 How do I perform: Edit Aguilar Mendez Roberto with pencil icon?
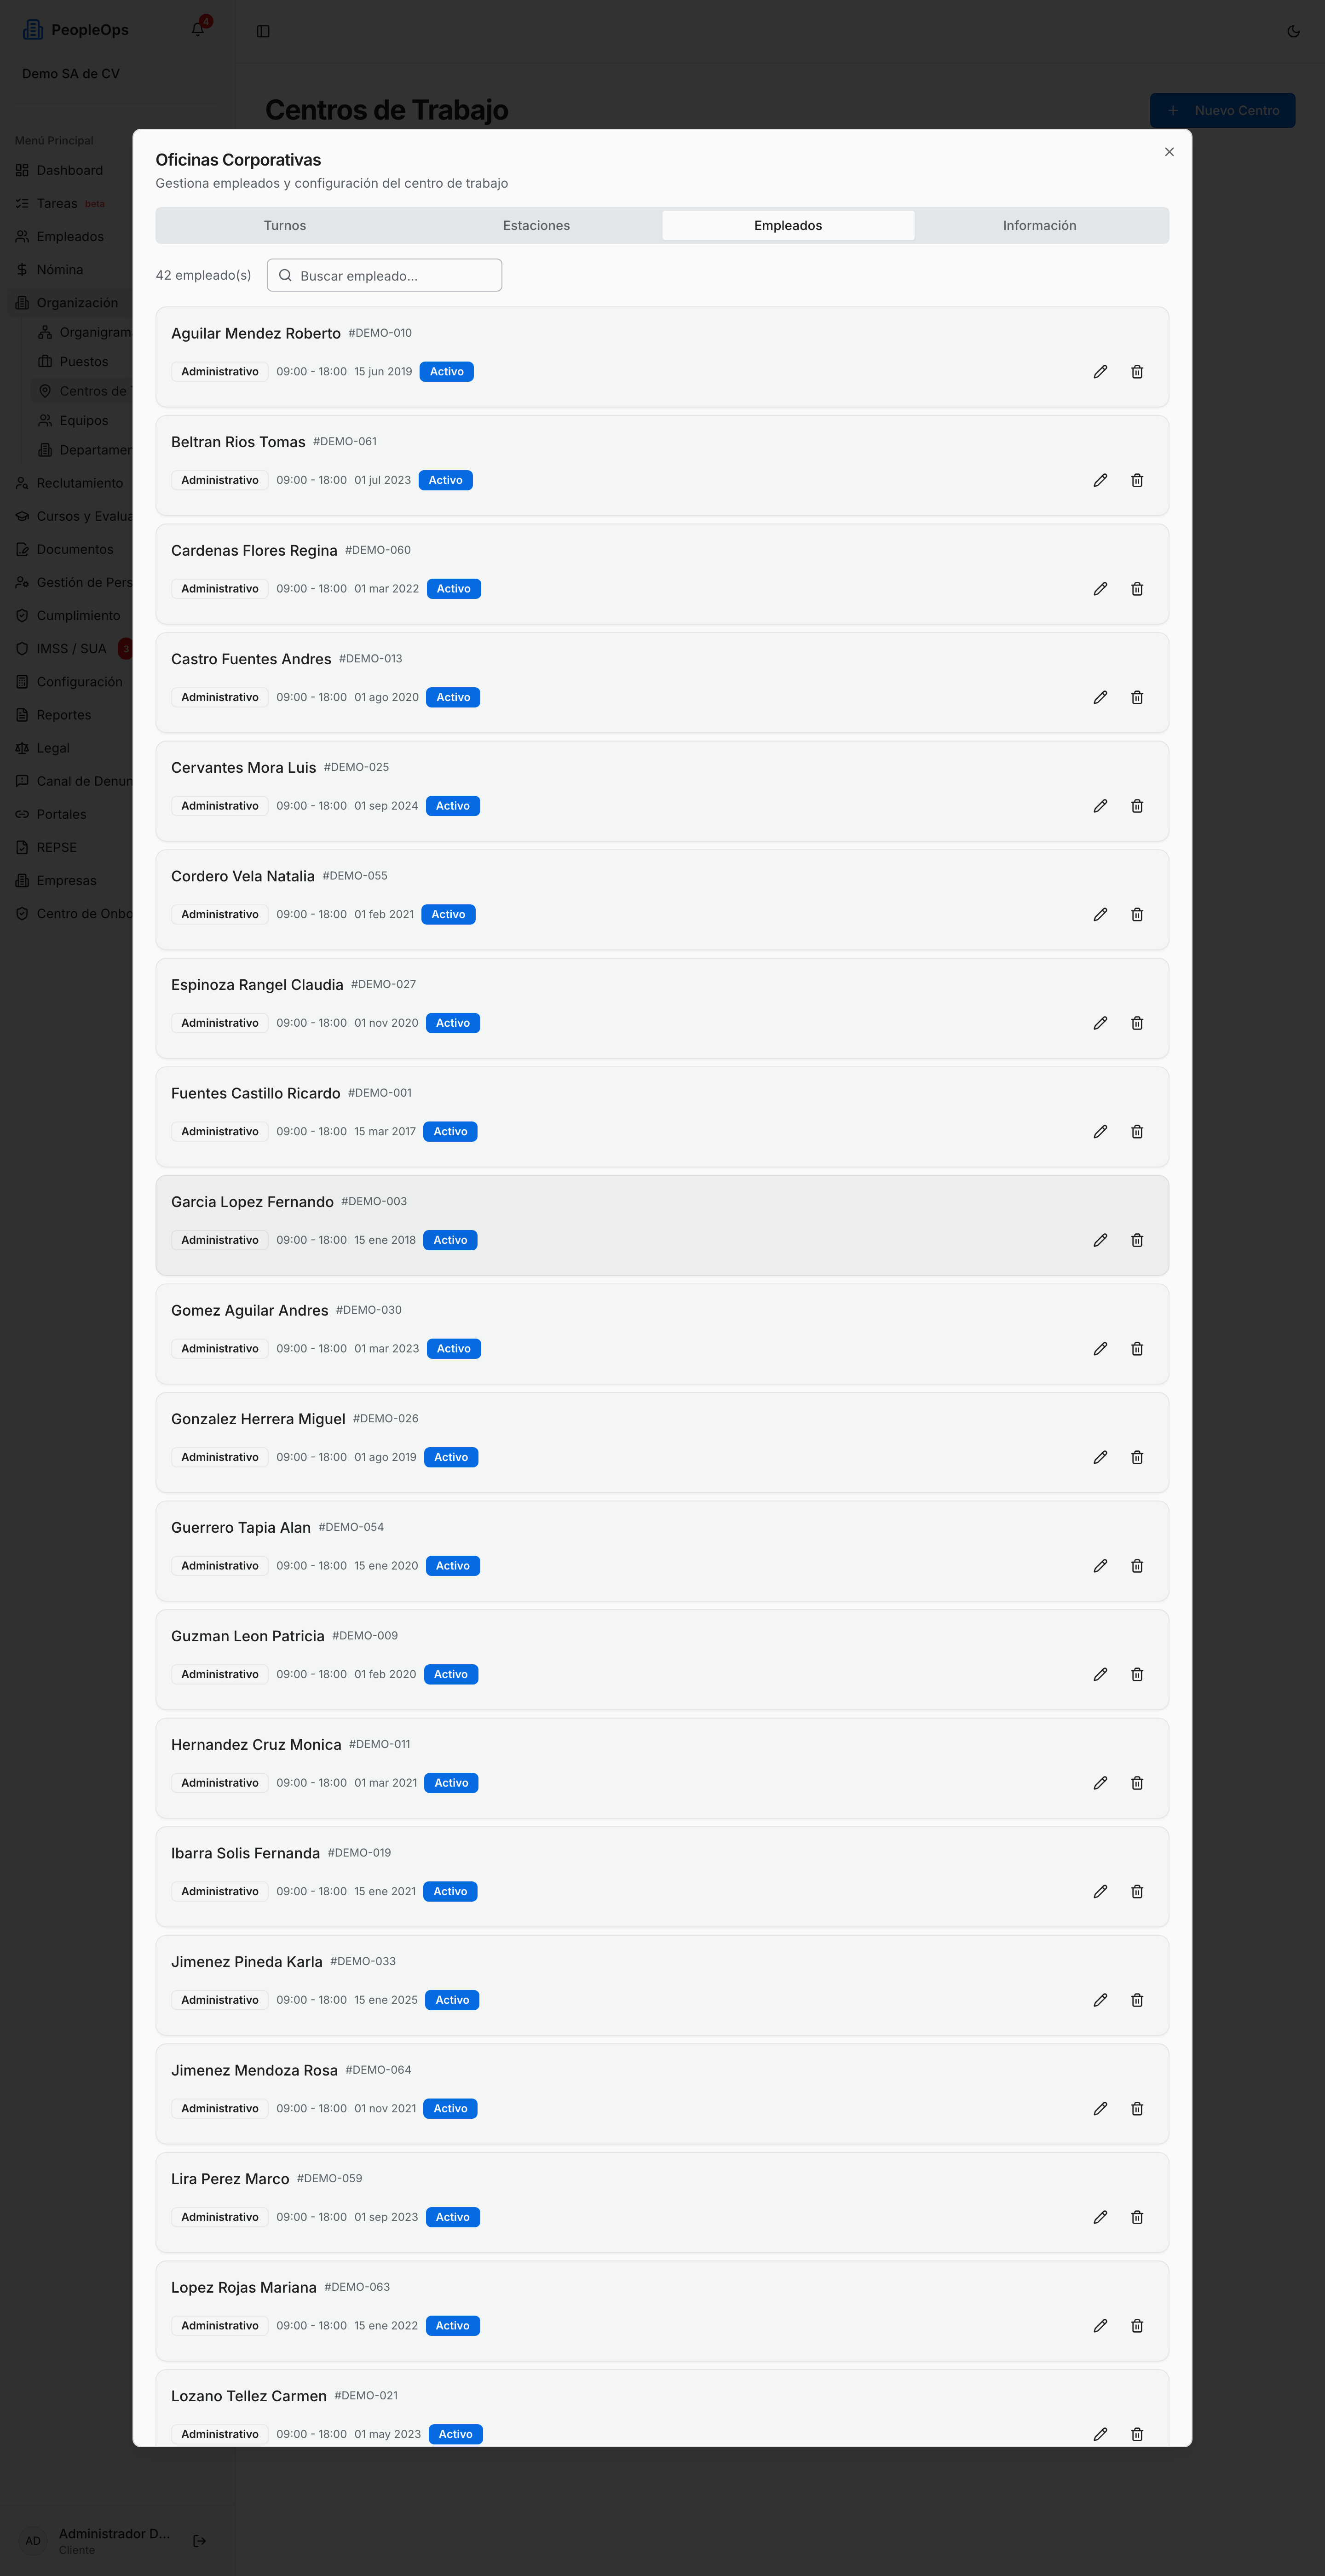[x=1100, y=371]
